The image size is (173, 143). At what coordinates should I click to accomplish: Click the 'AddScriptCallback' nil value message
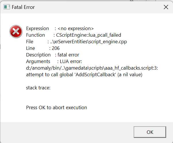click(84, 75)
